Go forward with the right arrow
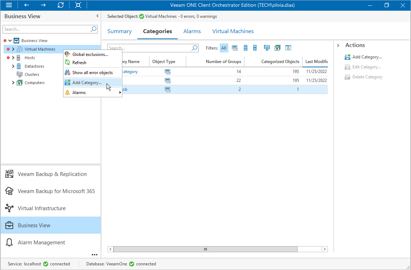Image resolution: width=411 pixels, height=270 pixels. click(x=43, y=5)
